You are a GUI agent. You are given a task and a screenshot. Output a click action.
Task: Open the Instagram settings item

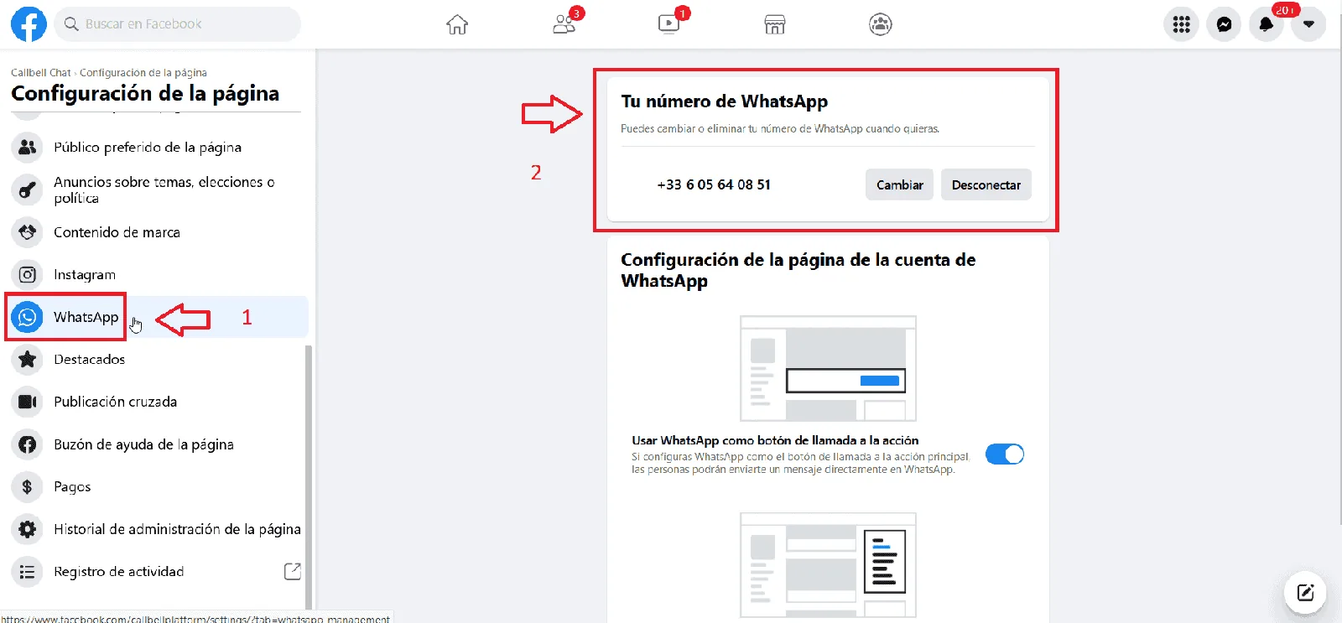pyautogui.click(x=158, y=274)
